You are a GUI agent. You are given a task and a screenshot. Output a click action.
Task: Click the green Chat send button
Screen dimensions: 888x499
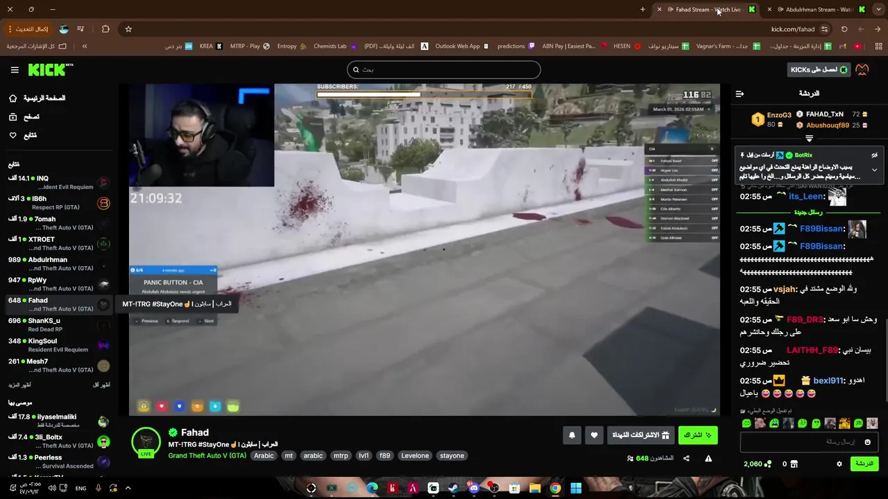click(864, 464)
